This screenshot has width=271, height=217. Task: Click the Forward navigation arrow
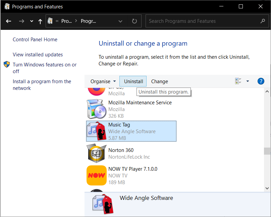21,21
